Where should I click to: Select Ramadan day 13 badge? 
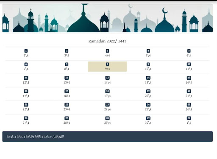(x=107, y=78)
